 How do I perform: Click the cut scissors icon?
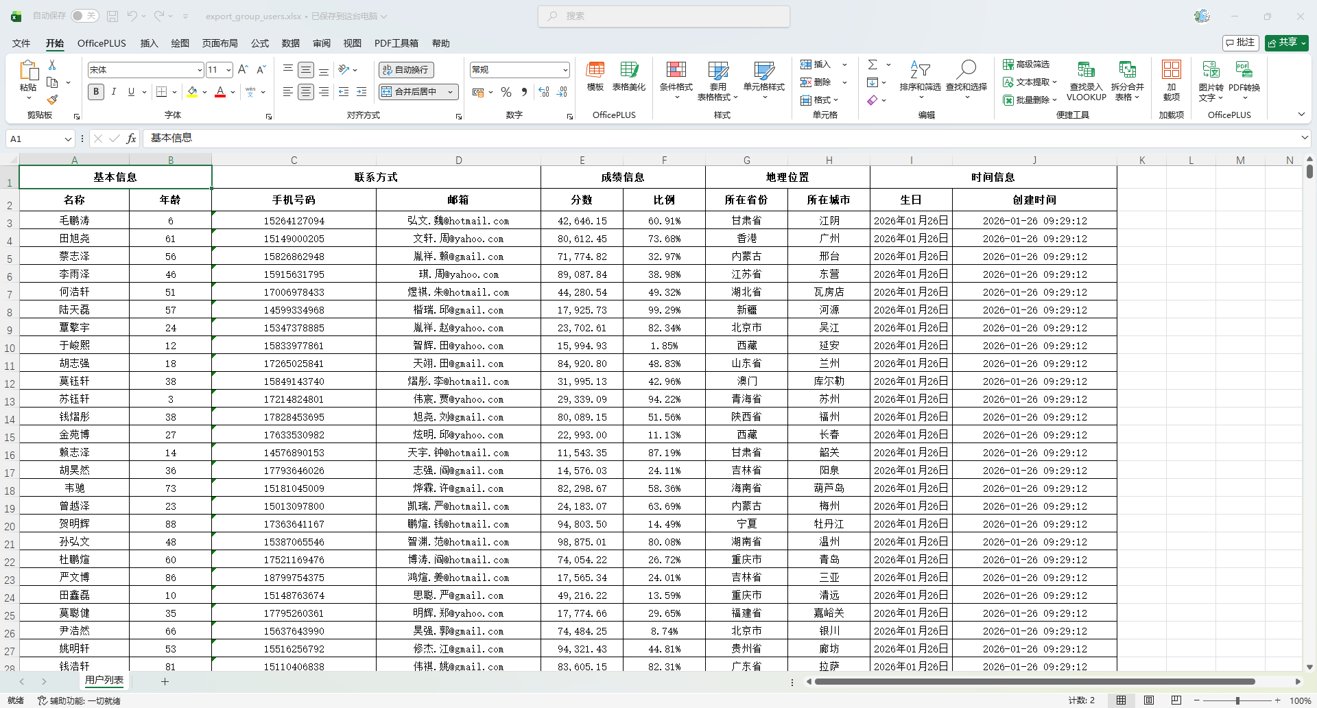52,64
